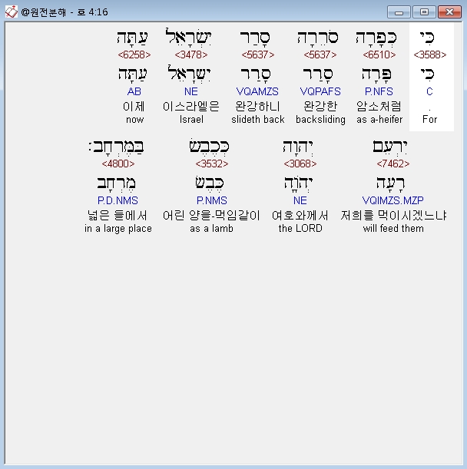Click Strong's number <6258>
467x469 pixels.
point(134,54)
